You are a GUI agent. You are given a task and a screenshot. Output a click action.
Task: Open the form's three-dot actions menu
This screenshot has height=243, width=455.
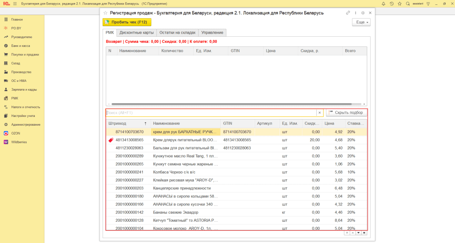coord(355,13)
